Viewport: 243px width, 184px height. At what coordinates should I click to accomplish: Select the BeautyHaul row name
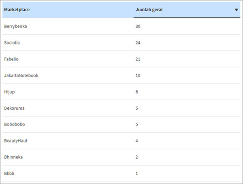tap(15, 141)
